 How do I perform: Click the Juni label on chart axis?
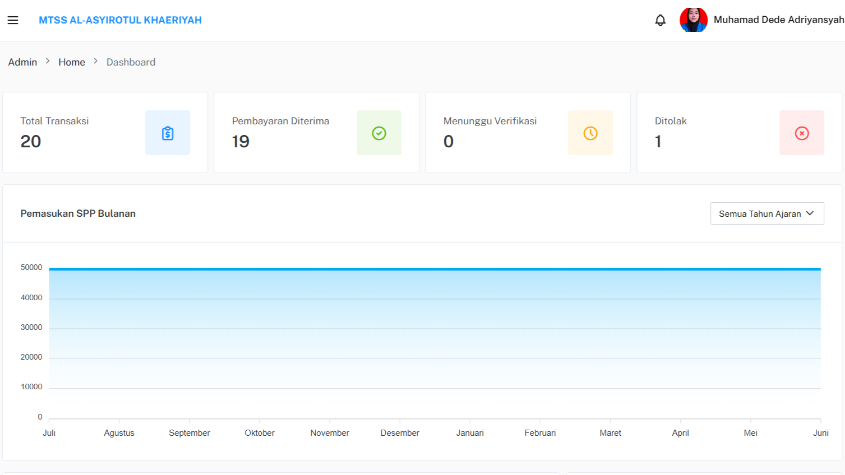click(821, 433)
